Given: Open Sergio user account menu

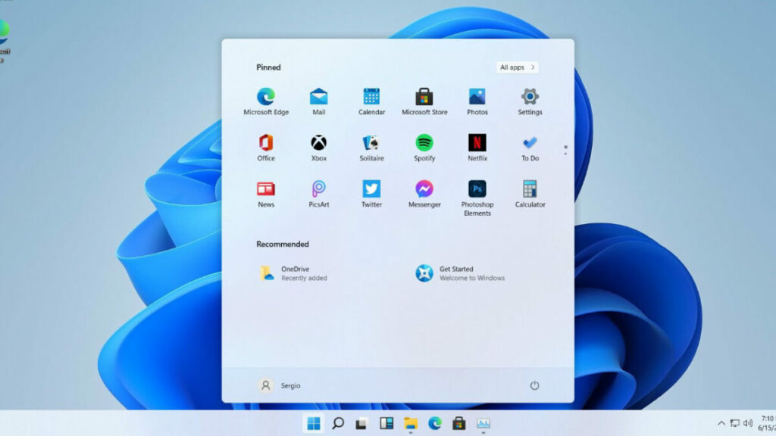Looking at the screenshot, I should 279,385.
